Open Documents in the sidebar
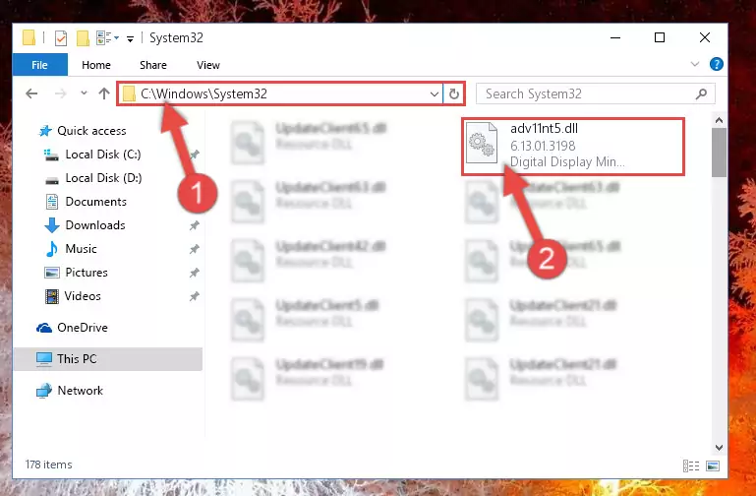 tap(96, 202)
